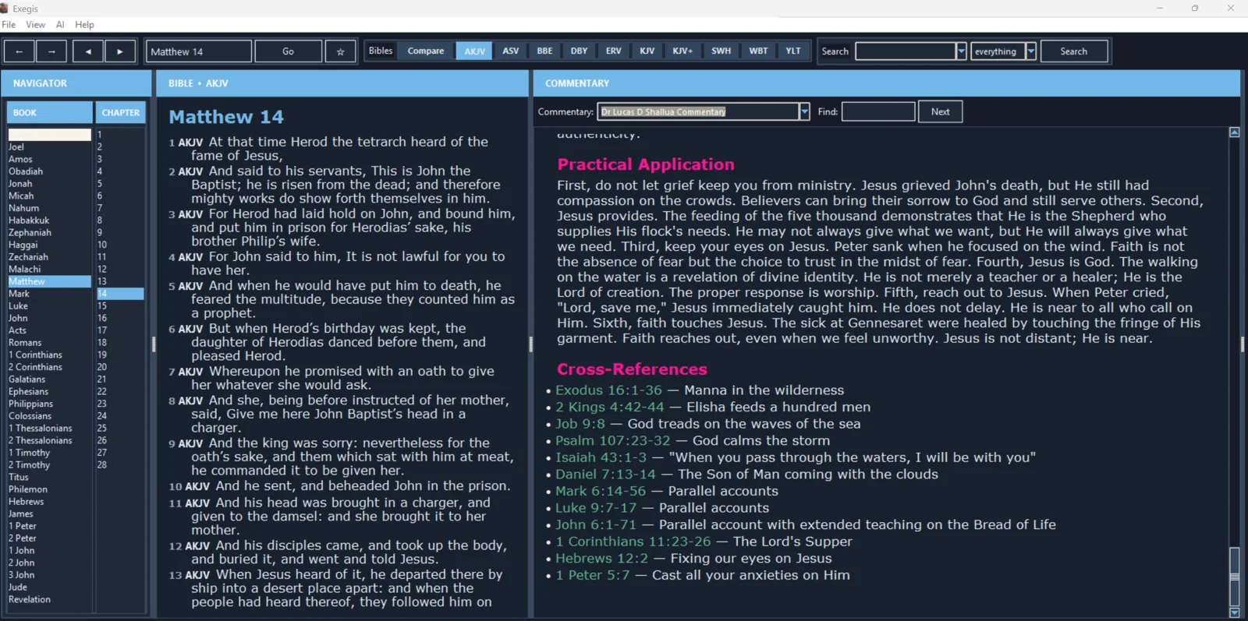The height and width of the screenshot is (621, 1248).
Task: Go to previous chapter triangle button
Action: (88, 51)
